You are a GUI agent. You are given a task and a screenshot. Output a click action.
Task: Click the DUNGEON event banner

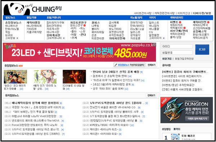click(186, 110)
